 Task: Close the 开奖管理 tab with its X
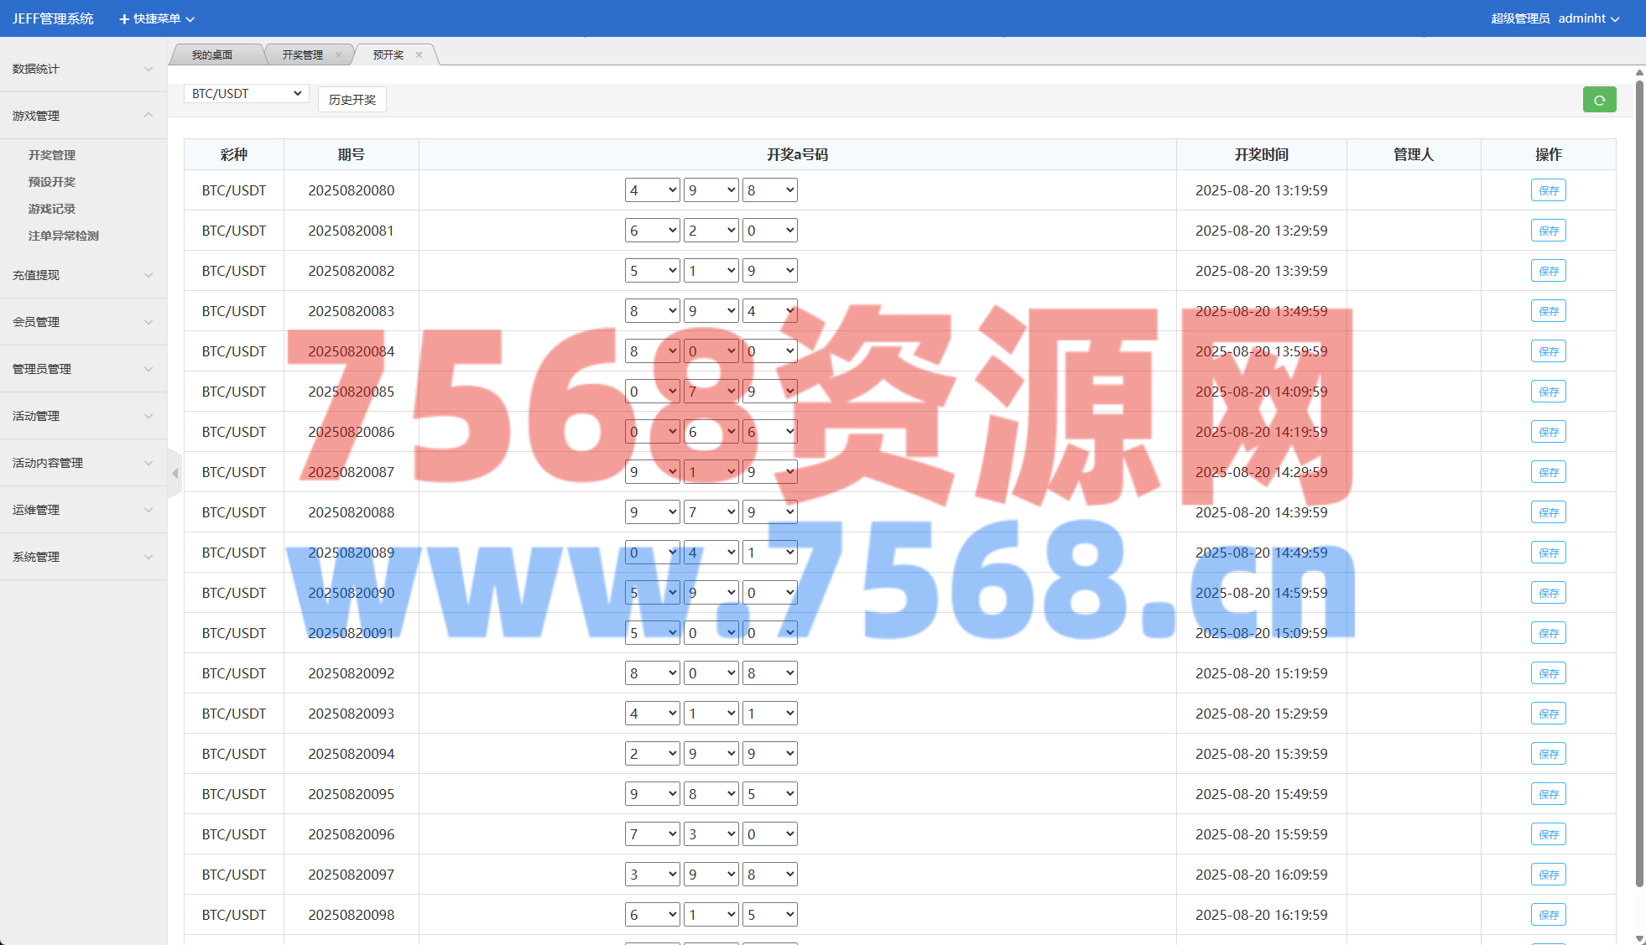(338, 55)
